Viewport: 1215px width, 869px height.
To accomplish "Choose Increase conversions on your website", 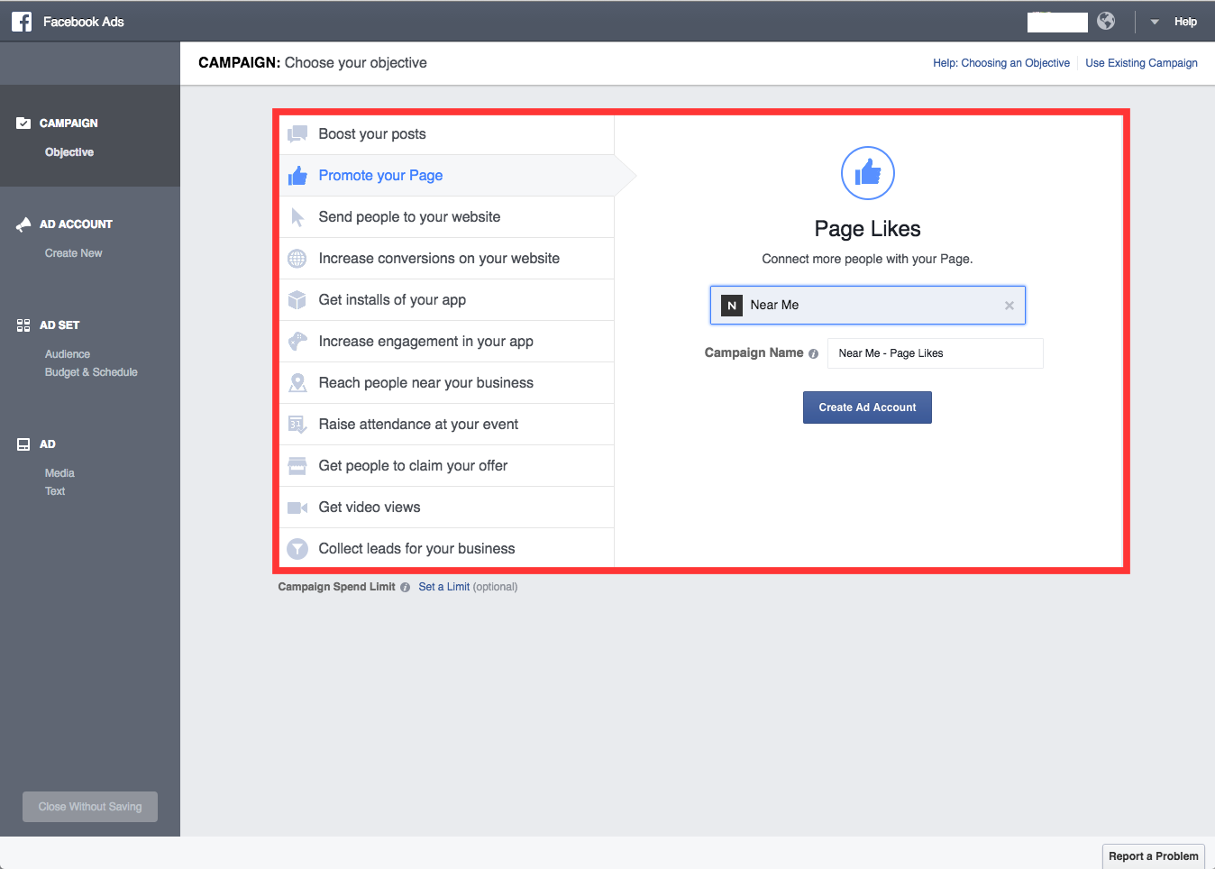I will point(447,259).
